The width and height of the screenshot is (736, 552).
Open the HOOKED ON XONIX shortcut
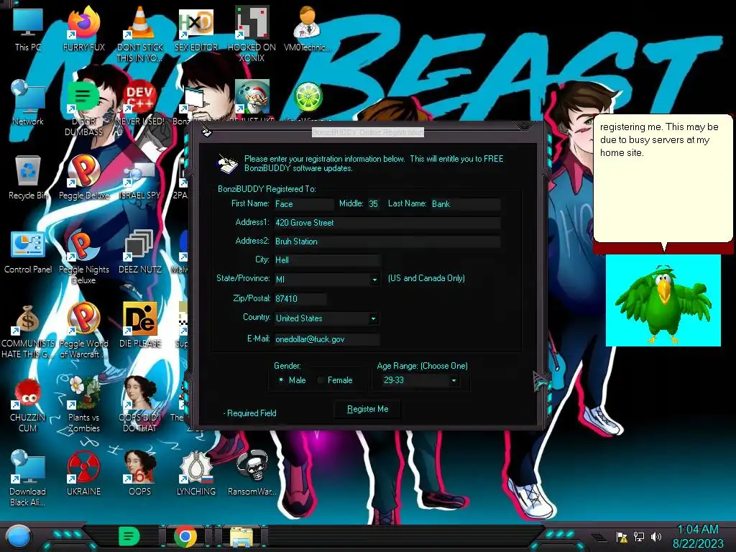[x=252, y=33]
